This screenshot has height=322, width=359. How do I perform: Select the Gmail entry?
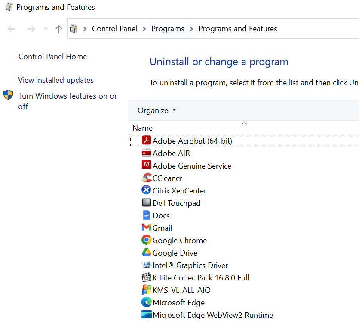point(163,228)
